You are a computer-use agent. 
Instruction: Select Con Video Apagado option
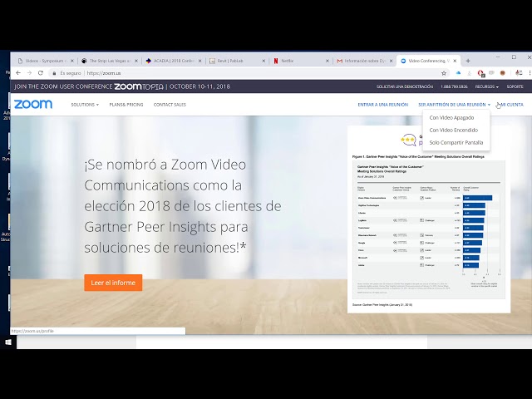click(x=451, y=118)
